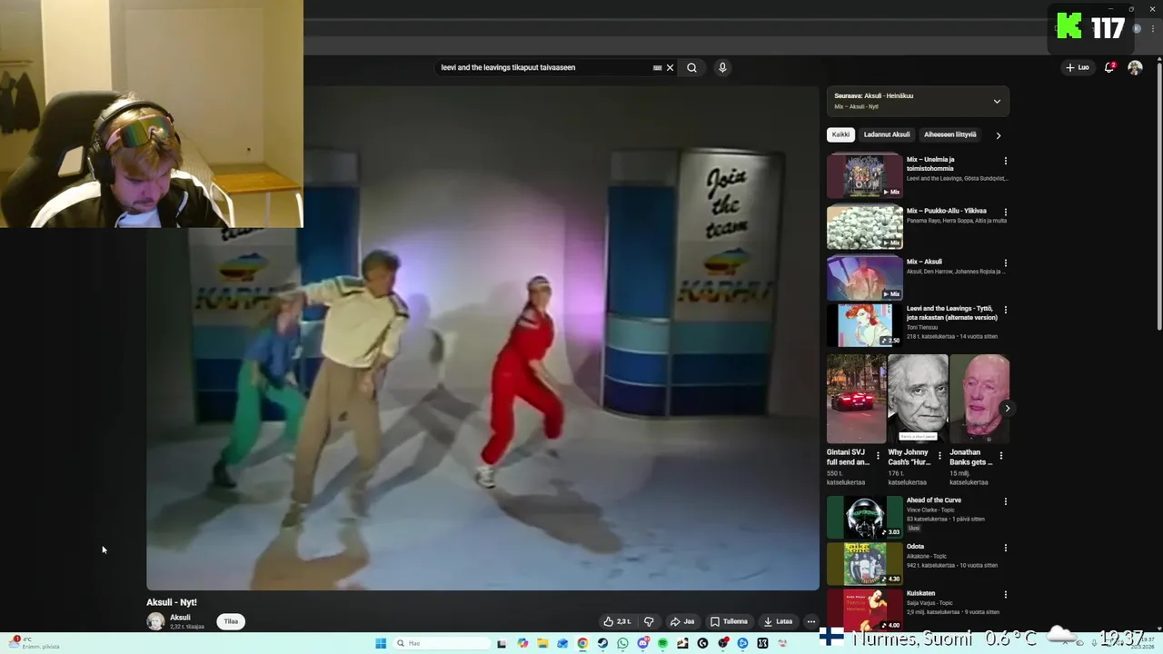Open the Gintani SVJ full send short
The image size is (1163, 654).
[x=856, y=399]
